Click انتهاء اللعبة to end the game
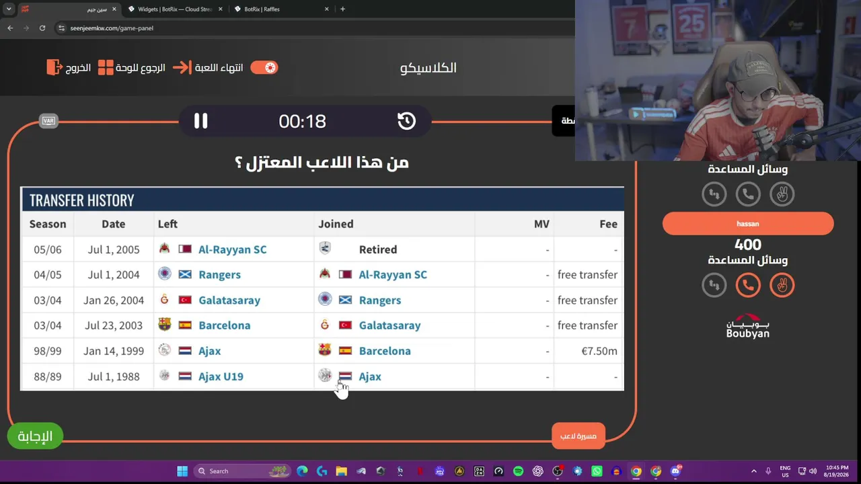This screenshot has height=484, width=861. 208,67
